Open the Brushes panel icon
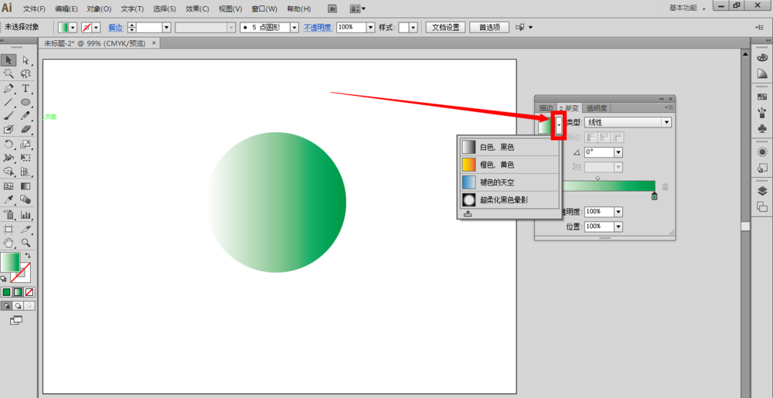The height and width of the screenshot is (398, 773). point(762,113)
